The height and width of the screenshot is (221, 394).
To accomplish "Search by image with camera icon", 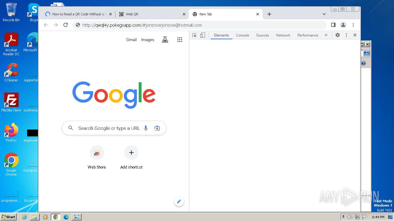I will pyautogui.click(x=157, y=128).
